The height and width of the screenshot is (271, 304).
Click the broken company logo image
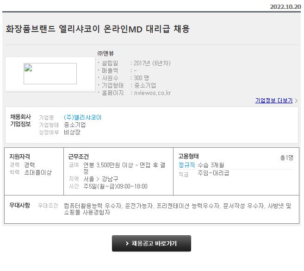tap(50, 74)
